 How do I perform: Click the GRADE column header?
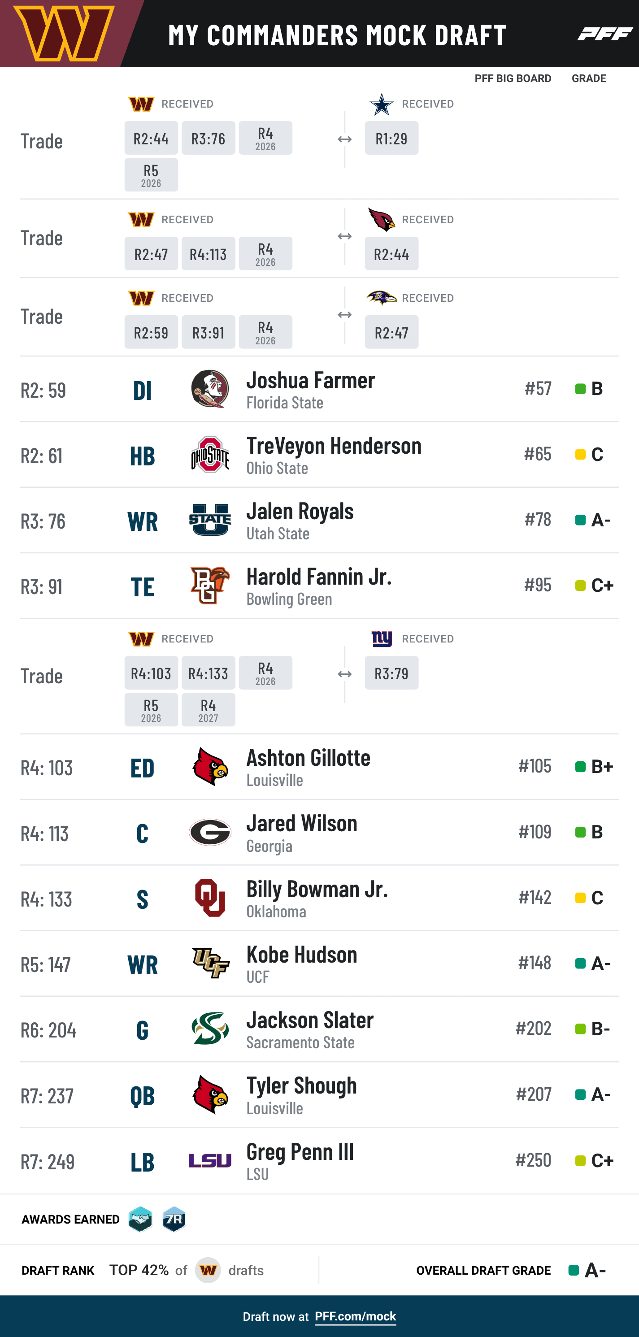pos(589,78)
